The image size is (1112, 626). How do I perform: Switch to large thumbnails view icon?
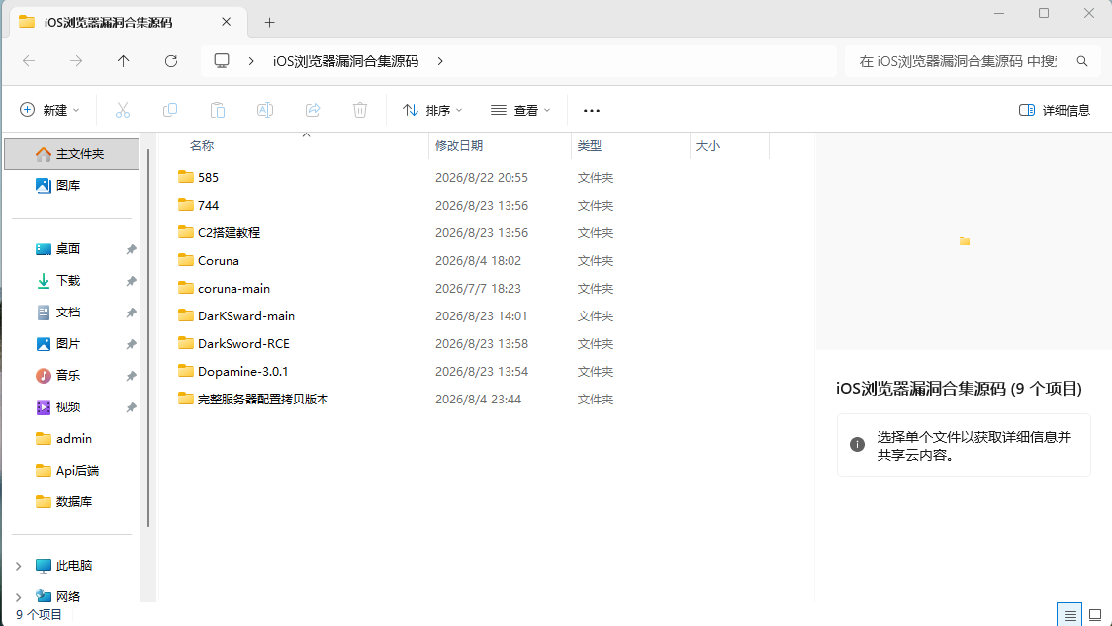(1096, 615)
